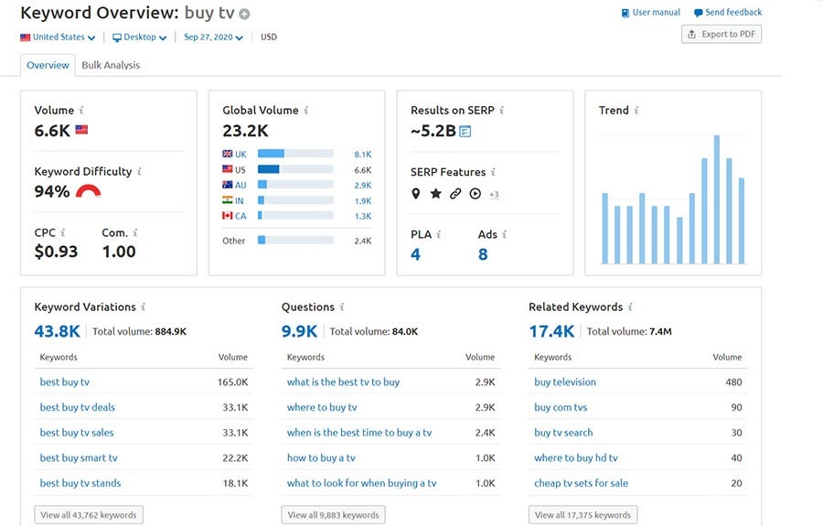Click the info icon next to Volume
The height and width of the screenshot is (526, 823).
click(x=81, y=111)
